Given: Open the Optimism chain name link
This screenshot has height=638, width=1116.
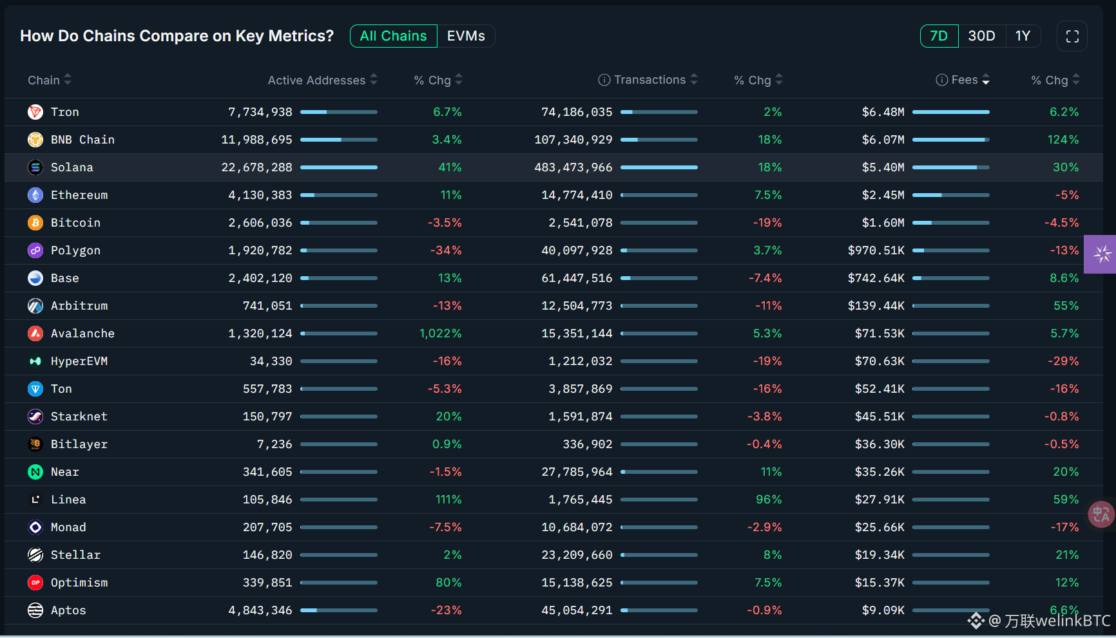Looking at the screenshot, I should [79, 583].
